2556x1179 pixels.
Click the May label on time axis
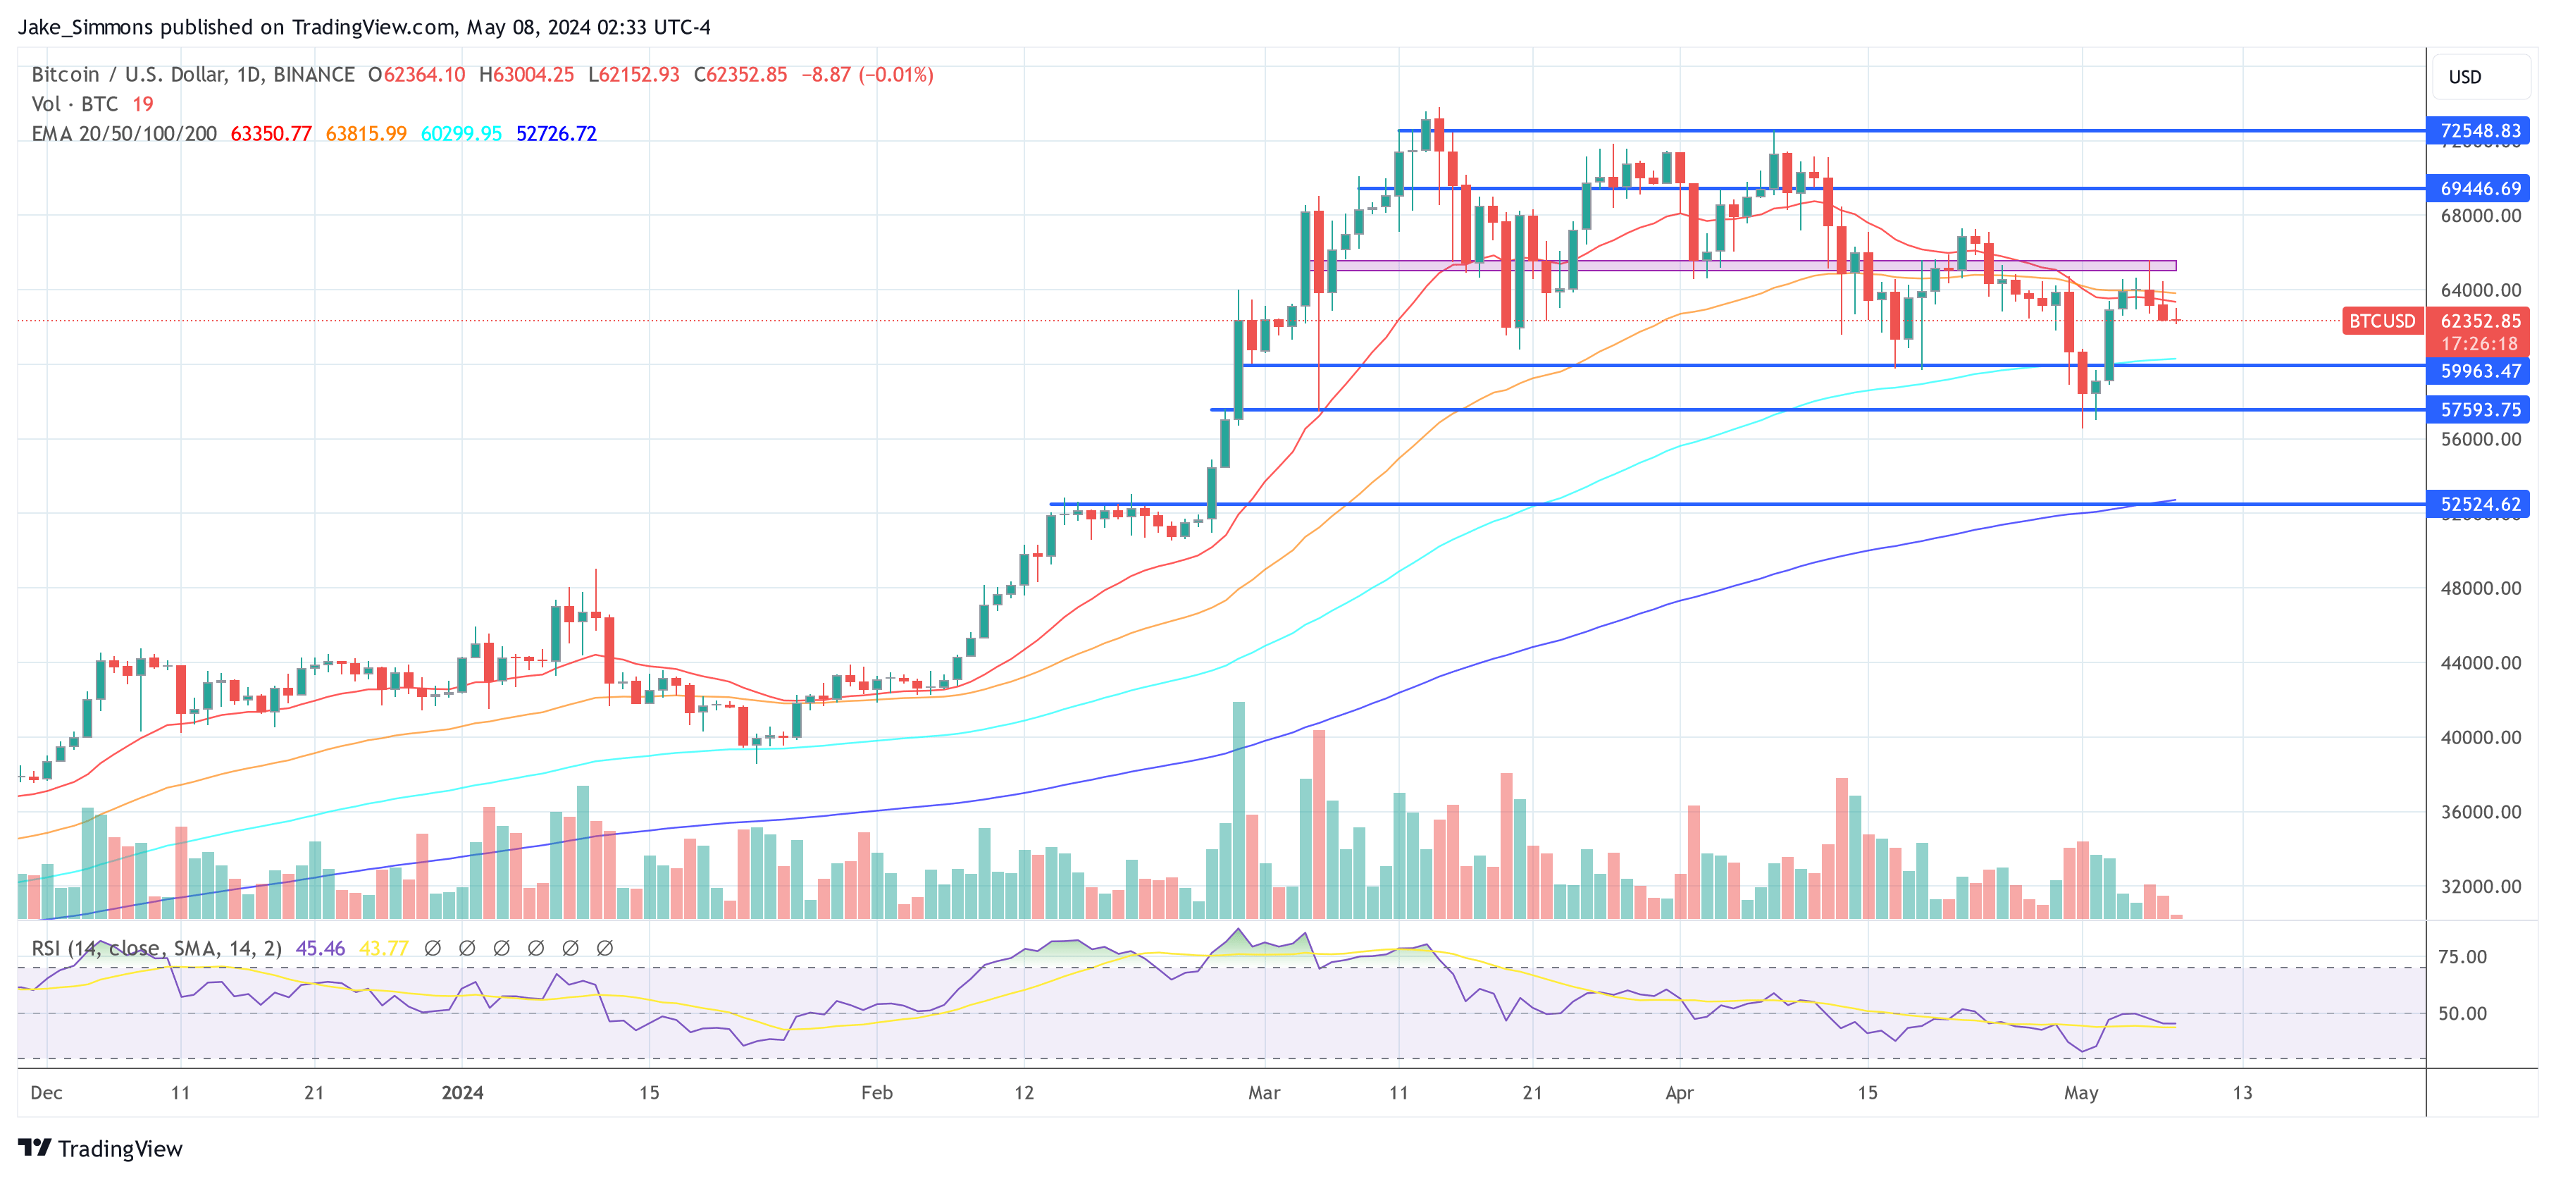[x=2080, y=1092]
